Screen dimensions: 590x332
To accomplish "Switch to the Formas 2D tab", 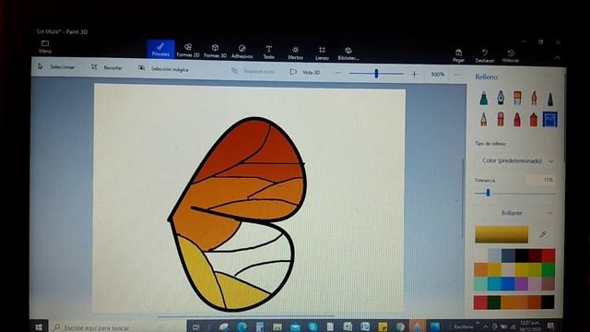I will (188, 51).
